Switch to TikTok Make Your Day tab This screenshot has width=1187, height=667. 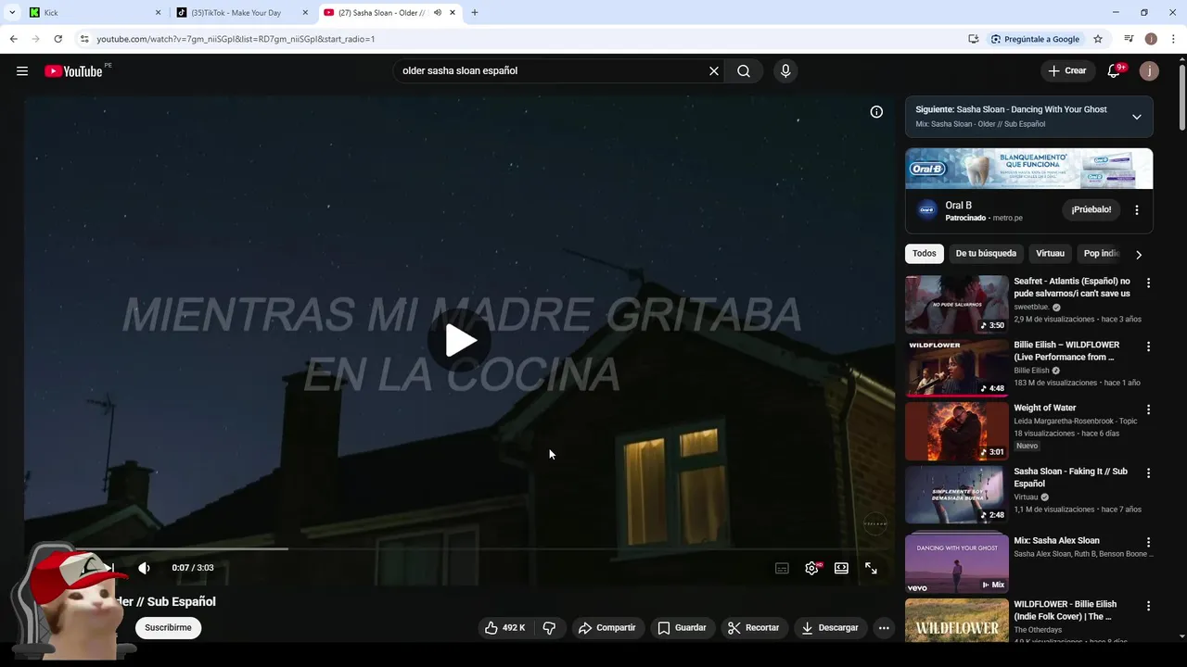pyautogui.click(x=241, y=13)
